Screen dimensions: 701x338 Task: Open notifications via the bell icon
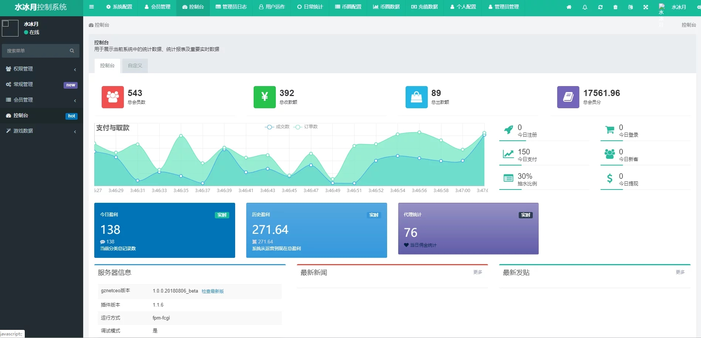coord(585,7)
